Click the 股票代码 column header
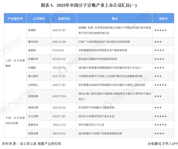The width and height of the screenshot is (178, 149). pyautogui.click(x=64, y=18)
